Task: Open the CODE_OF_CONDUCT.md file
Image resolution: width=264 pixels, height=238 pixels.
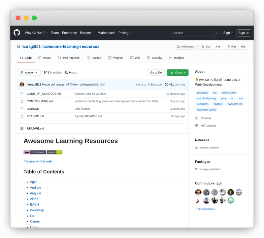Action: (x=44, y=94)
